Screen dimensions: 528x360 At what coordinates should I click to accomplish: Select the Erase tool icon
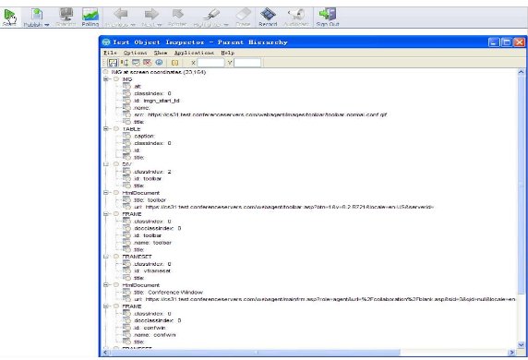click(x=243, y=14)
